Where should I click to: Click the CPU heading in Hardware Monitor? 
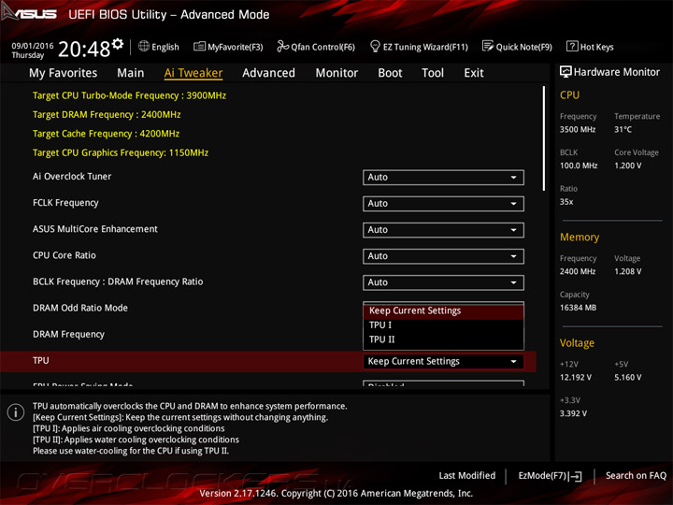[569, 94]
